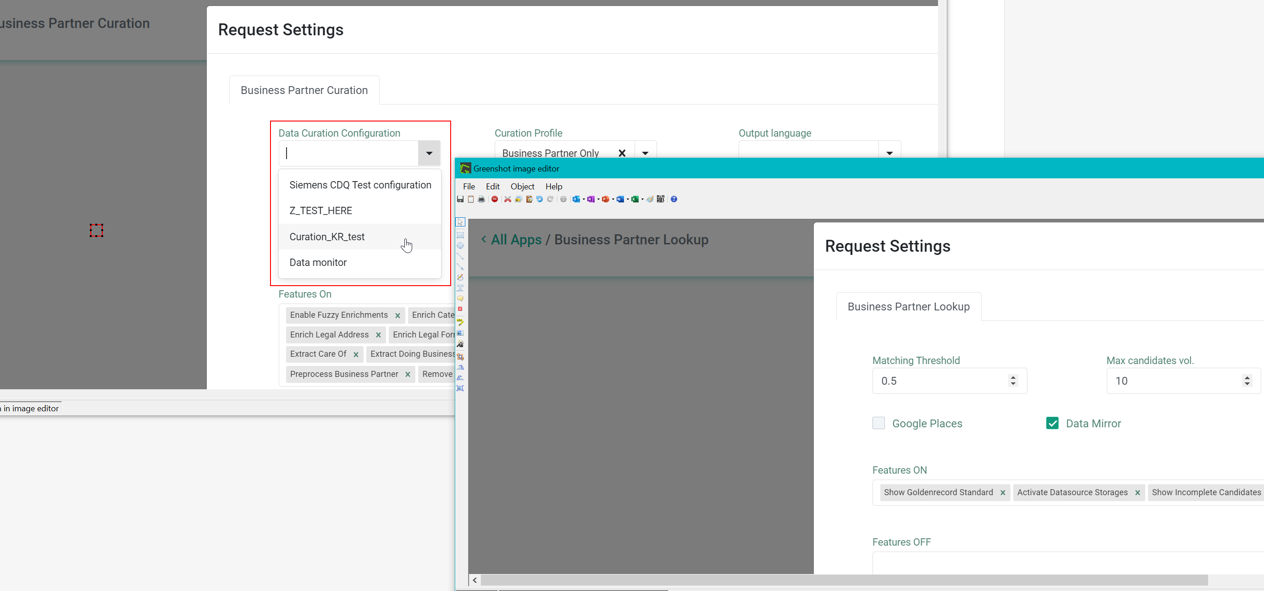Increase Matching Threshold with stepper arrow
Screen dimensions: 1264x591
(1013, 377)
